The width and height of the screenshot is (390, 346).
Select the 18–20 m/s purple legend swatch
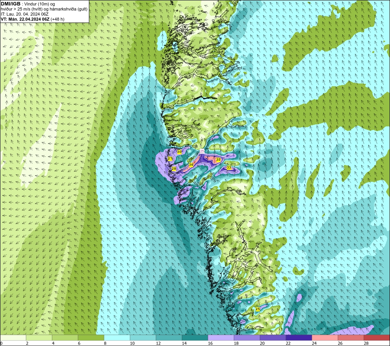pyautogui.click(x=247, y=338)
